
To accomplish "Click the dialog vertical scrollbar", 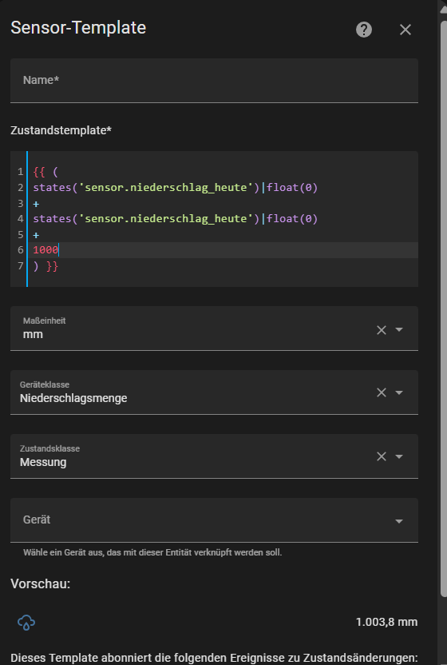I will pyautogui.click(x=443, y=309).
